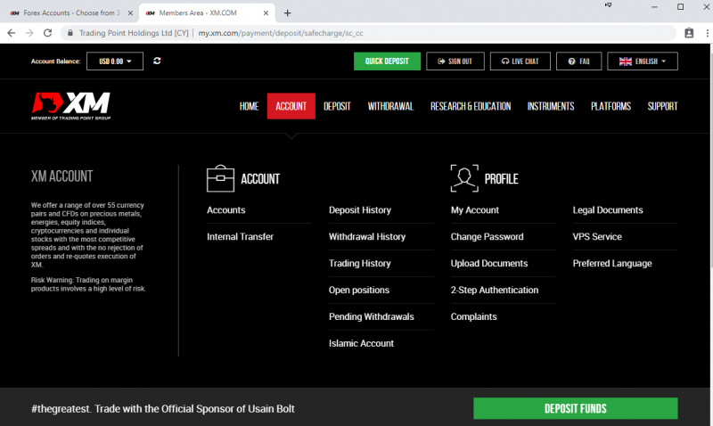Open the USD 0.00 balance dropdown
713x426 pixels.
tap(115, 61)
